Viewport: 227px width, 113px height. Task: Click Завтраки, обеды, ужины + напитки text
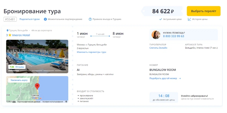[x=95, y=74]
